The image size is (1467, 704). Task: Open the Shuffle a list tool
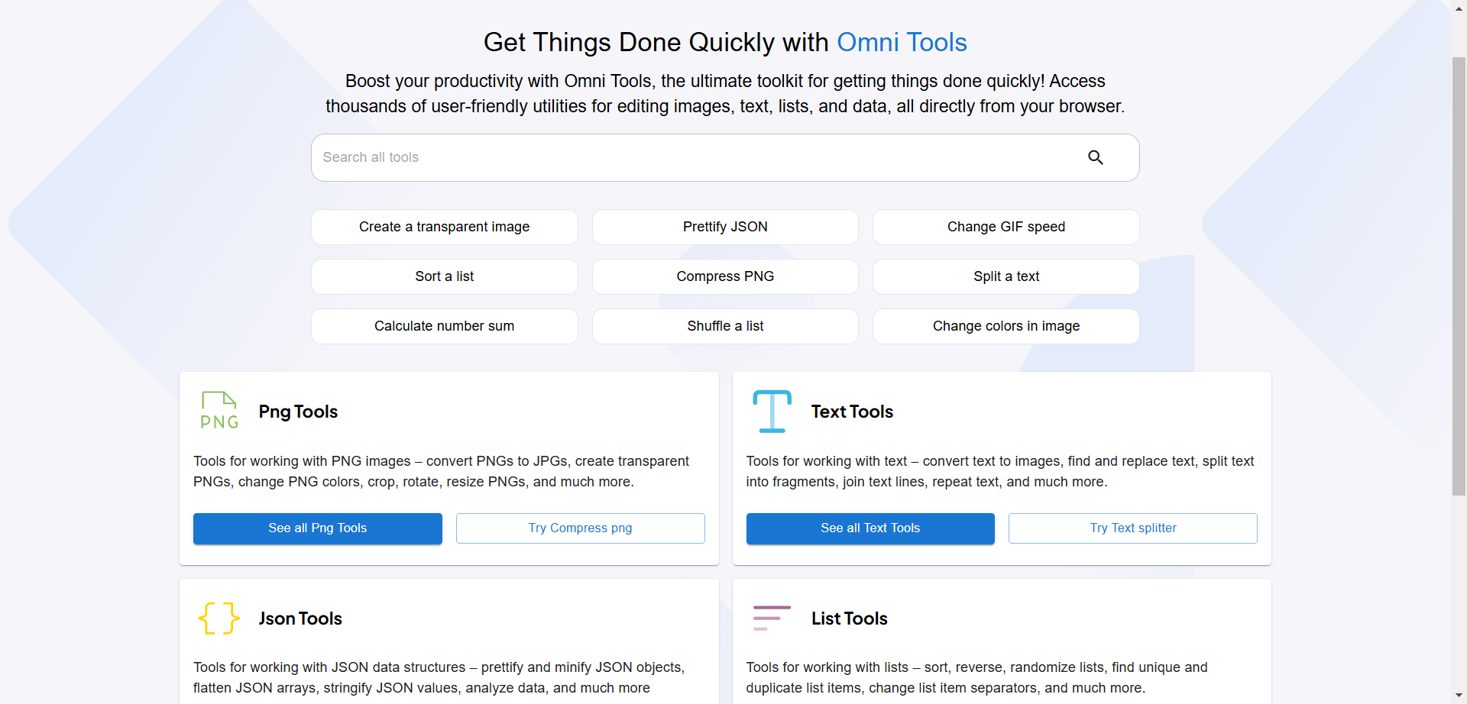point(725,326)
